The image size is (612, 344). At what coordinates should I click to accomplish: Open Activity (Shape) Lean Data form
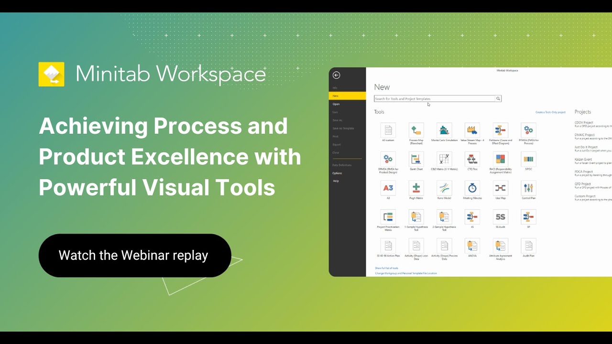416,246
